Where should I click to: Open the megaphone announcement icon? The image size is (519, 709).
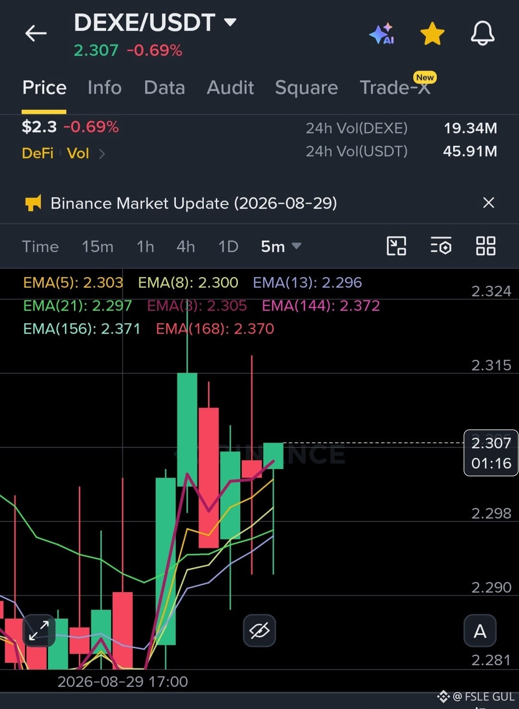coord(33,203)
